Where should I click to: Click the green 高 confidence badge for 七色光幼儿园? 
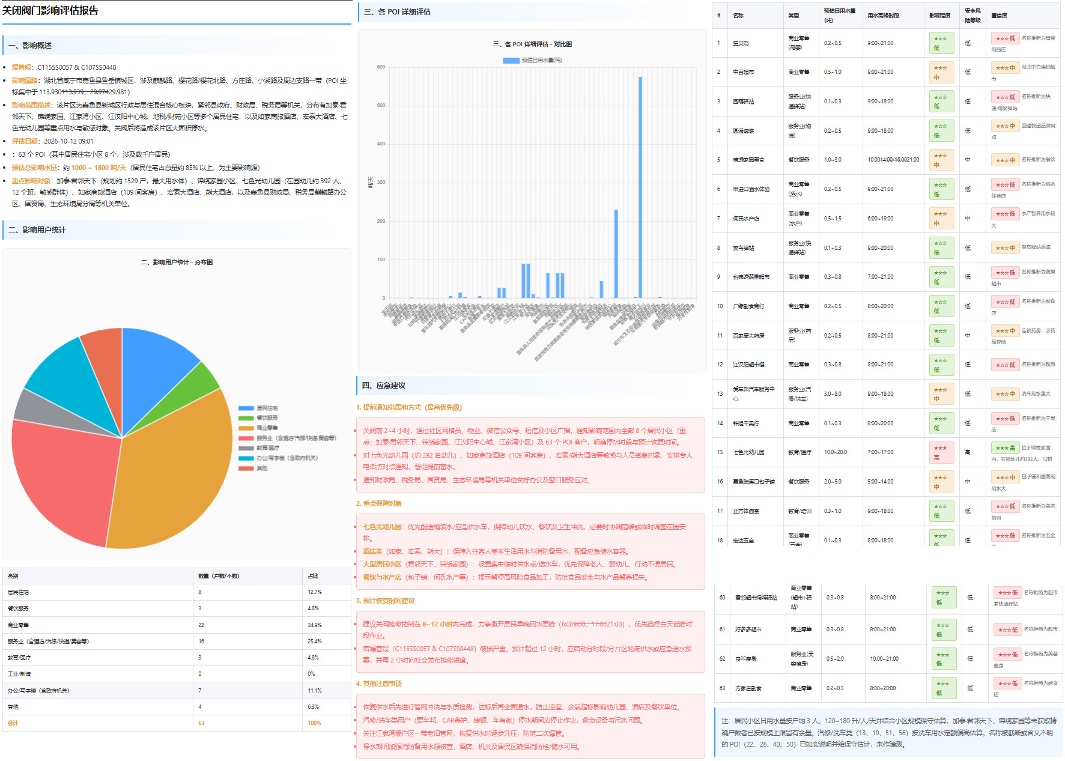coord(1005,448)
